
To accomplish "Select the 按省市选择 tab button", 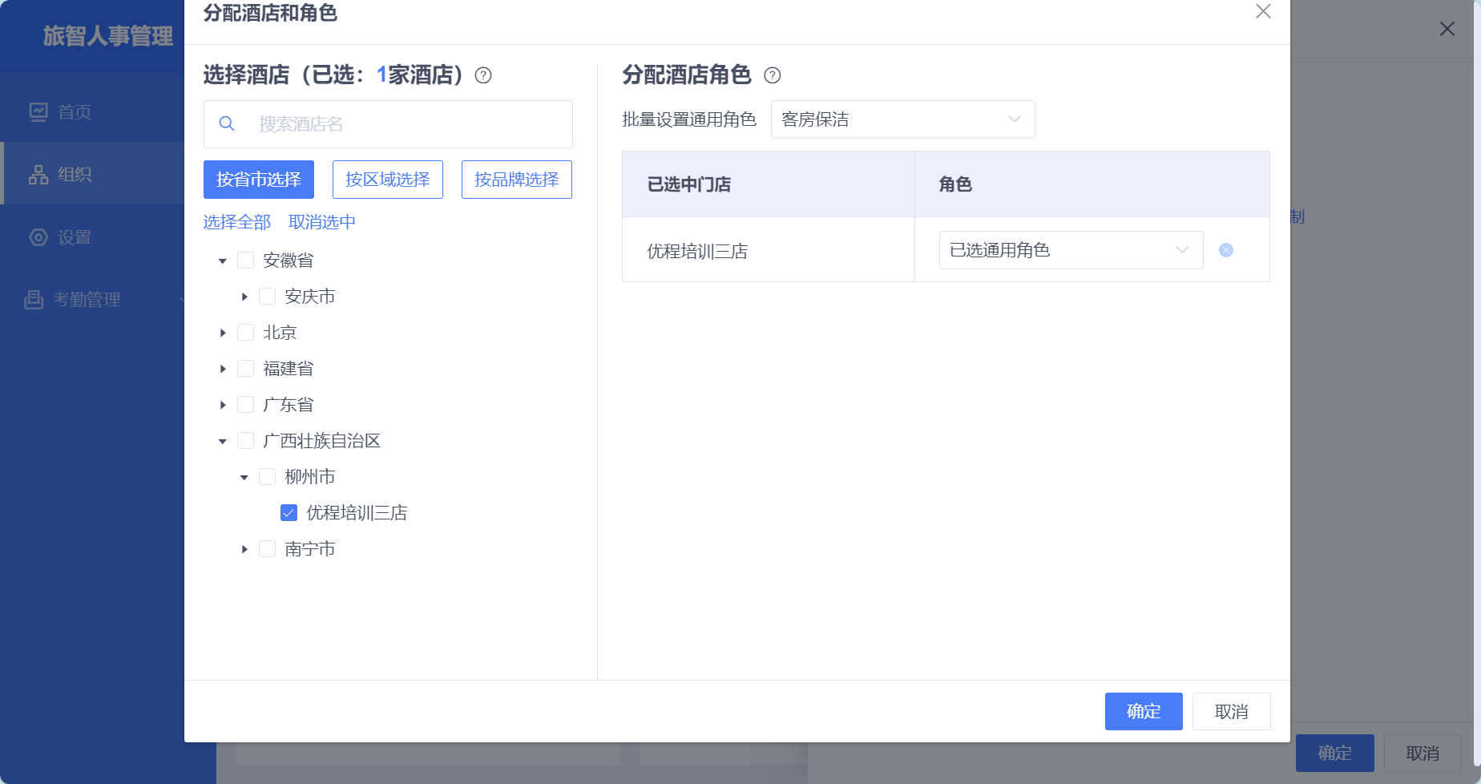I will click(259, 180).
